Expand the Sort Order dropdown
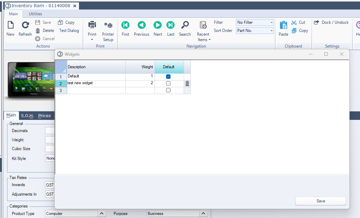This screenshot has height=218, width=360. pyautogui.click(x=272, y=31)
